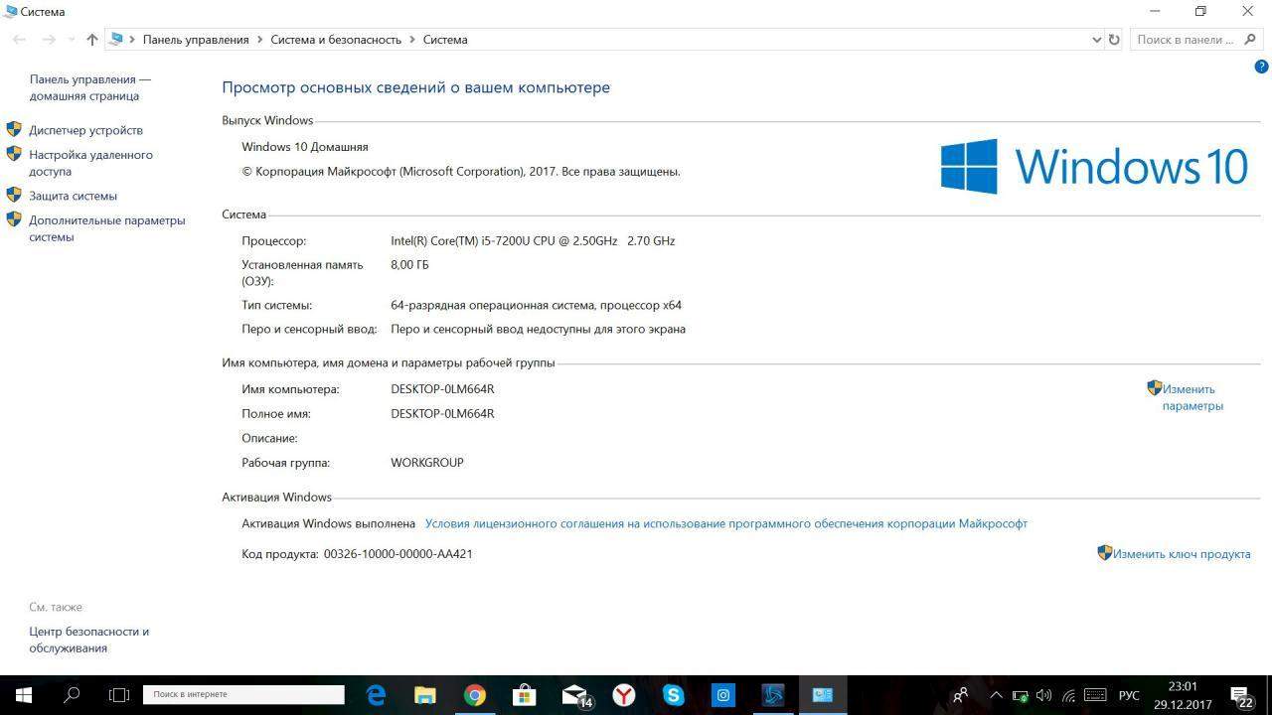Screen dimensions: 1272x715
Task: Open the touch keyboard tray icon
Action: point(1094,695)
